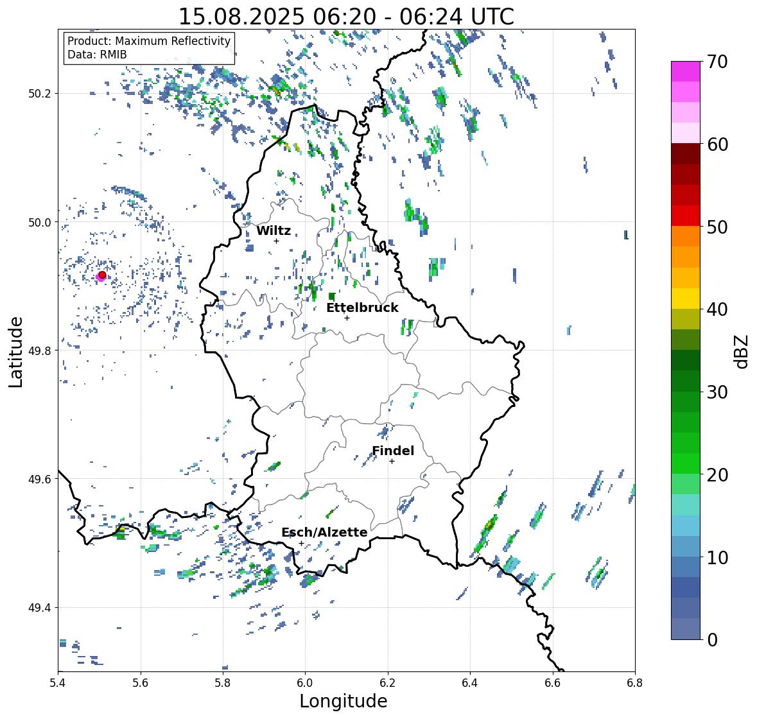
Task: Click the dBZ colorbar label
Action: [741, 351]
